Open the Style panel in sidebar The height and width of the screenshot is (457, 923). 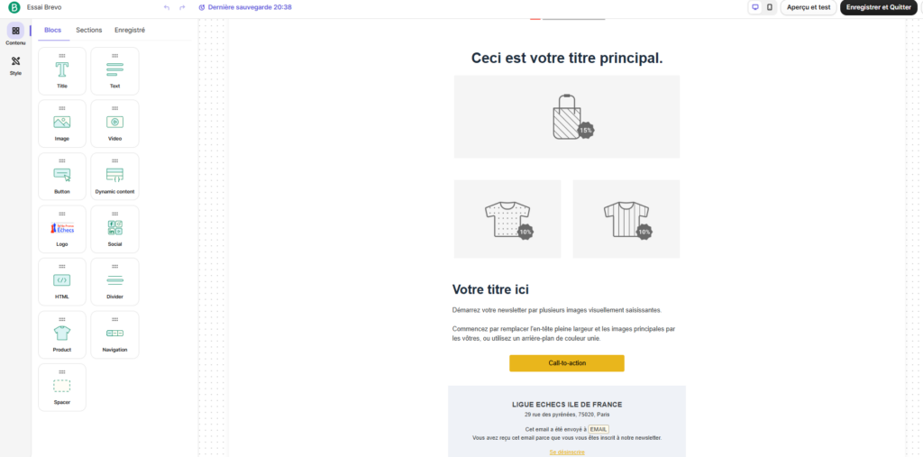tap(15, 65)
